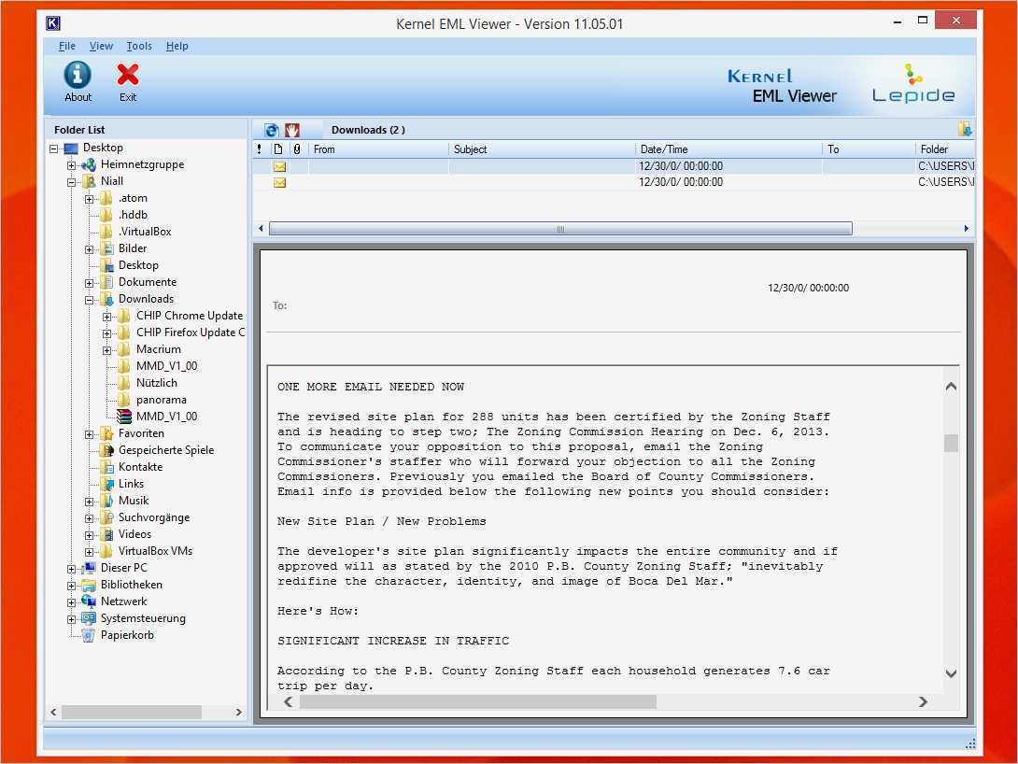Click the attachment paperclip column header
Viewport: 1018px width, 764px height.
(x=297, y=149)
